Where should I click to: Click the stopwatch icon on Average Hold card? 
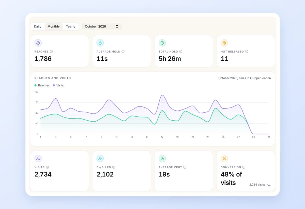pyautogui.click(x=100, y=43)
